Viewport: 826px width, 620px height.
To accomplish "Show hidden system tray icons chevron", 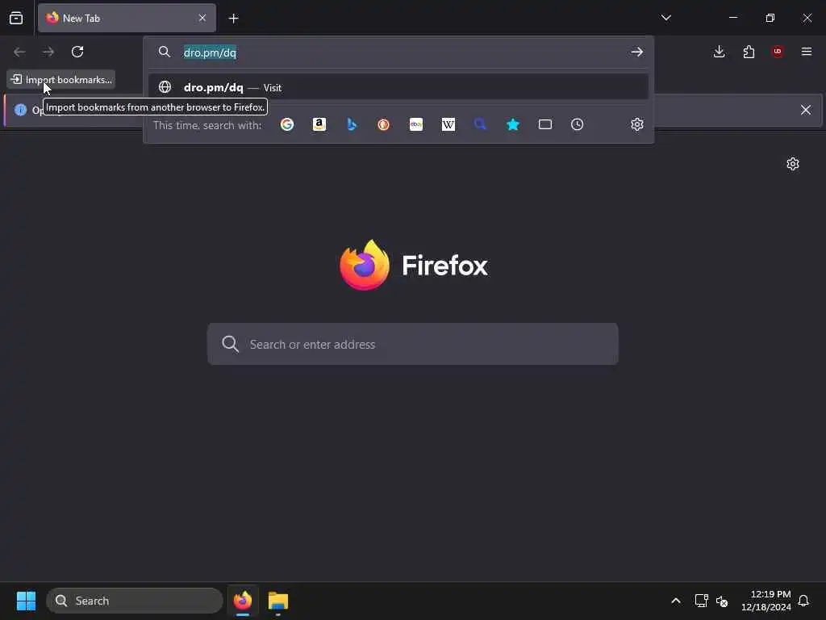I will (x=676, y=601).
